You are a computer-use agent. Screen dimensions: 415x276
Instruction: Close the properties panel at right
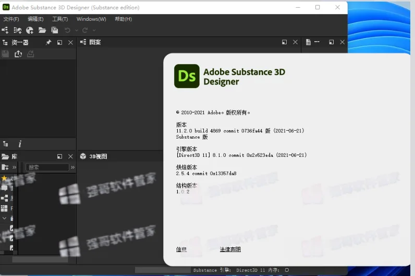coord(342,42)
